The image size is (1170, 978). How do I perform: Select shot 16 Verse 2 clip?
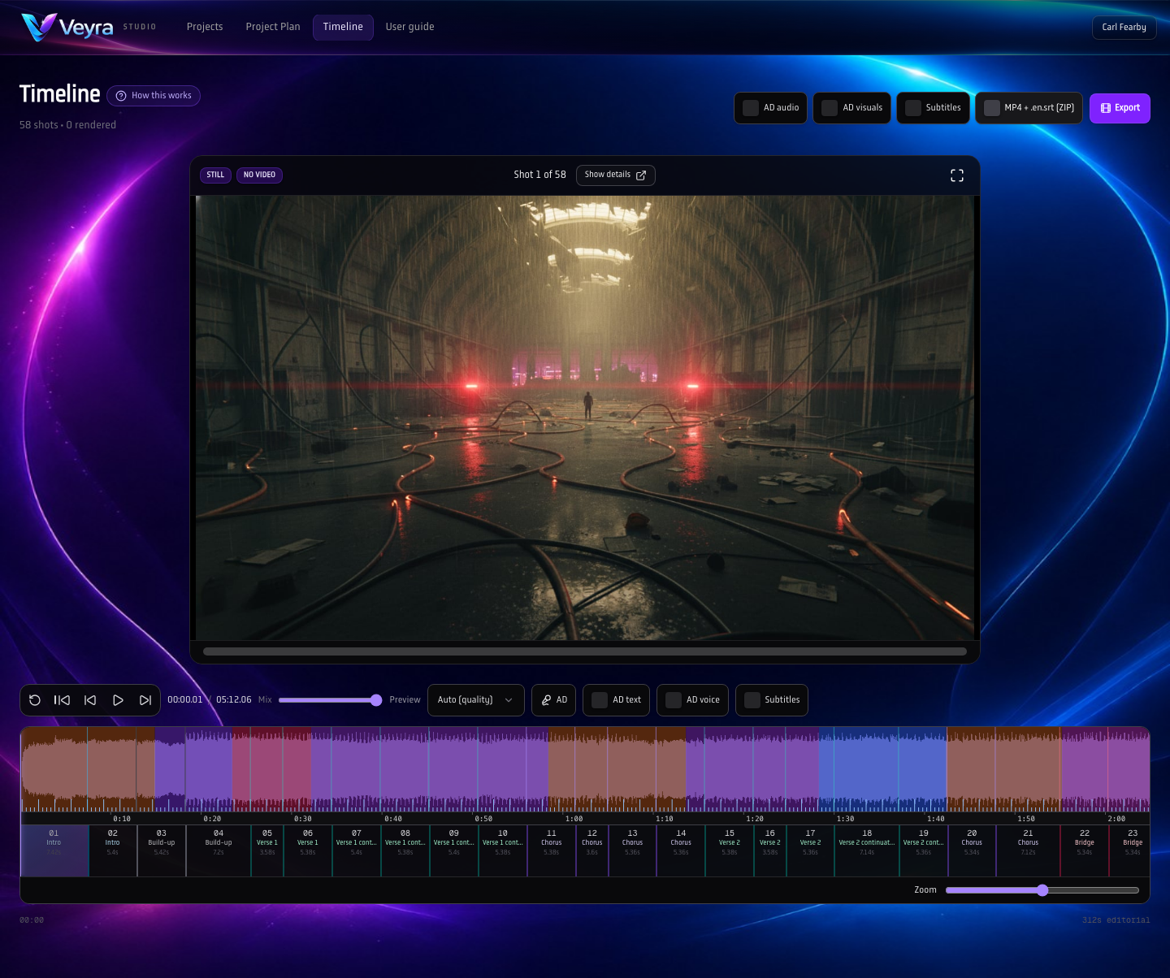770,850
